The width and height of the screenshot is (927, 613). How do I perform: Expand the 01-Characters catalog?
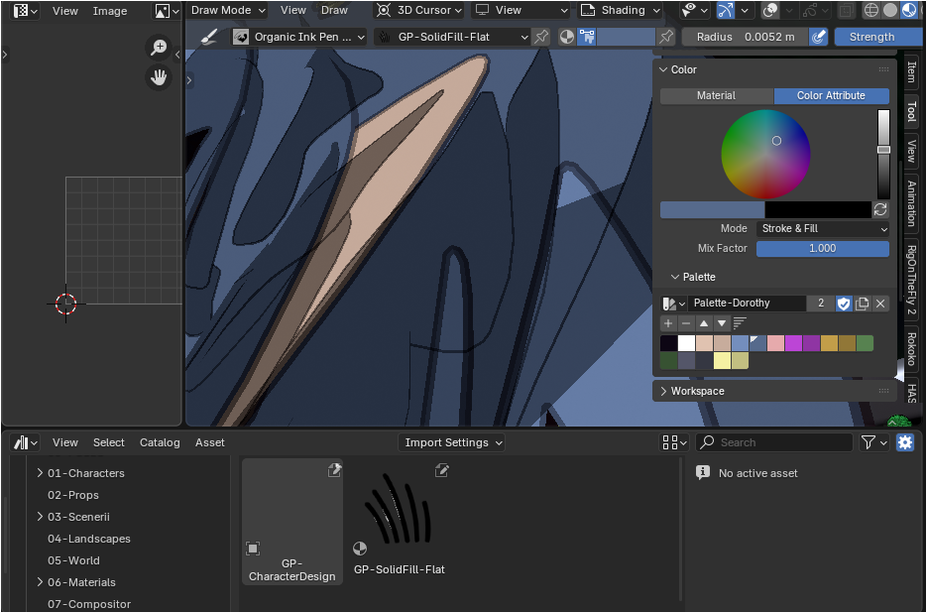tap(40, 473)
